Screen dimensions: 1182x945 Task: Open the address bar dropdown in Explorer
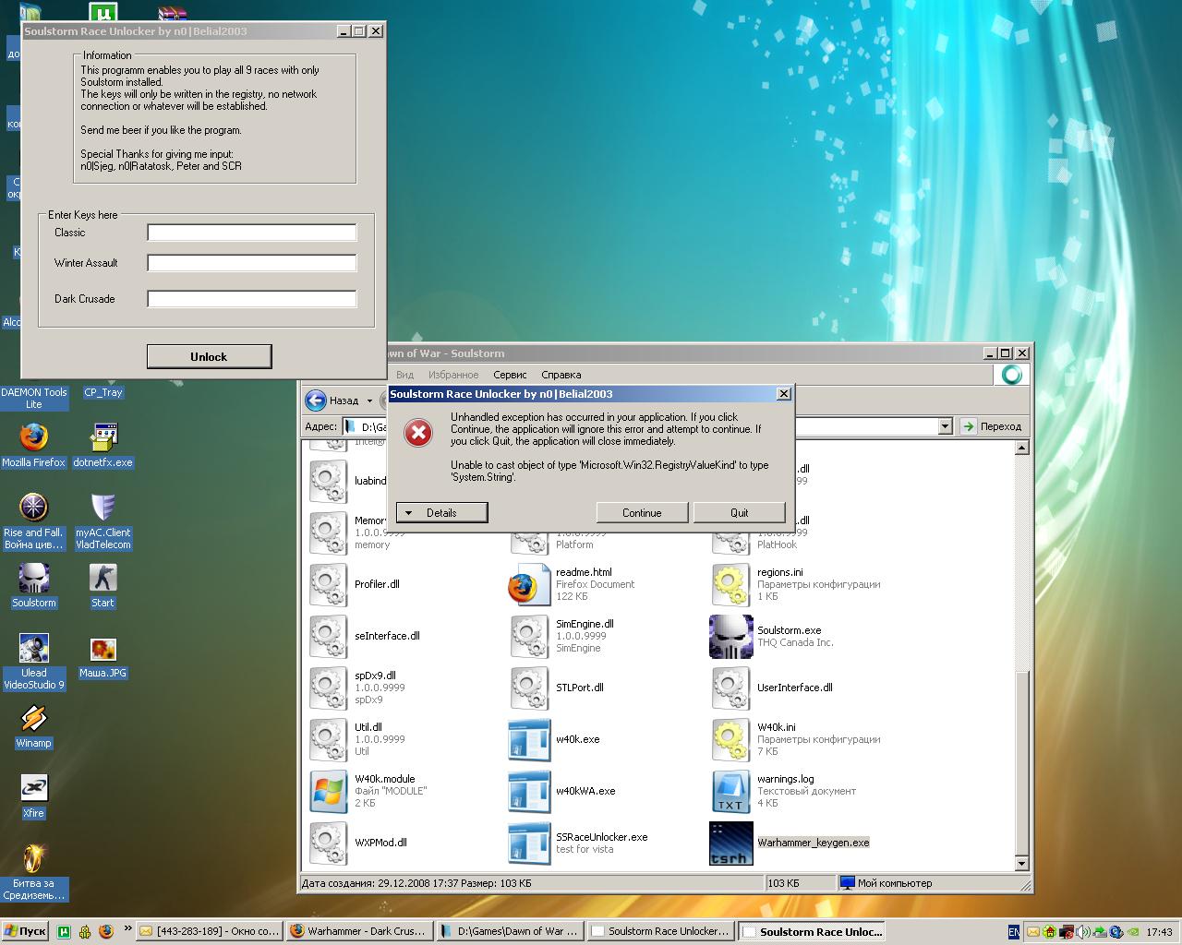click(x=945, y=426)
